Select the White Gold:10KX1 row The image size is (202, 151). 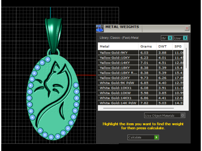141,88
